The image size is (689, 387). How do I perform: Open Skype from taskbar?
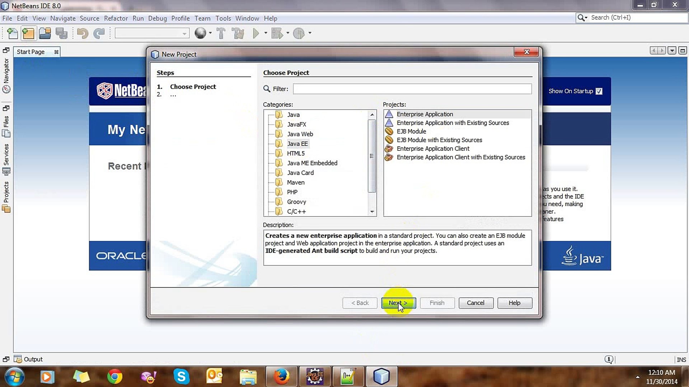coord(181,377)
